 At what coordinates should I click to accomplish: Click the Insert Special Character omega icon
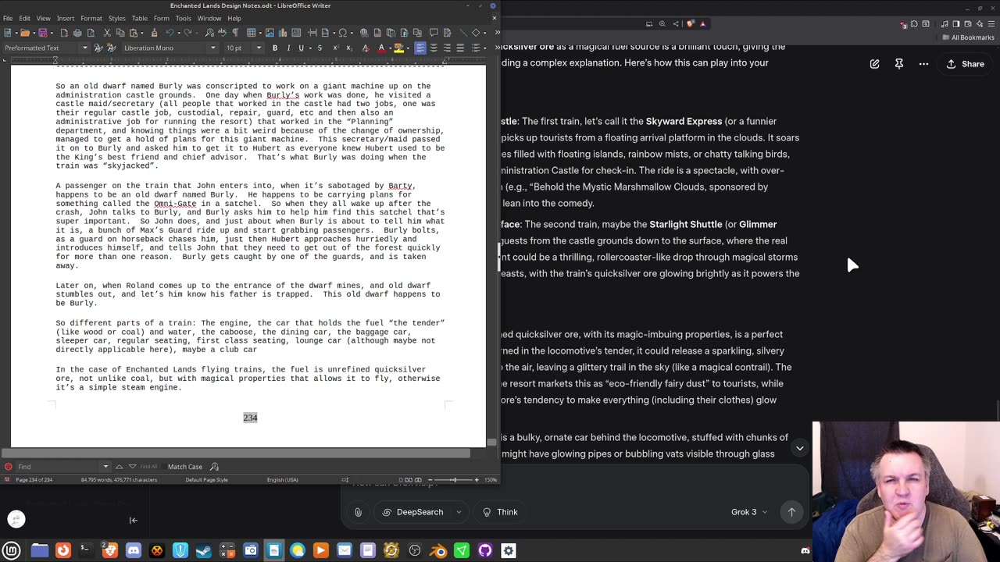coord(342,33)
